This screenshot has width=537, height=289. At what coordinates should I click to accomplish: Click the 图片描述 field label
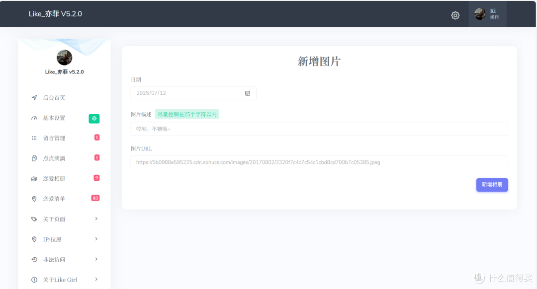141,114
